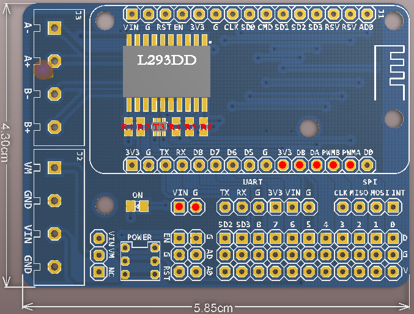
Task: Click the SPI MISO header pad
Action: click(x=360, y=207)
